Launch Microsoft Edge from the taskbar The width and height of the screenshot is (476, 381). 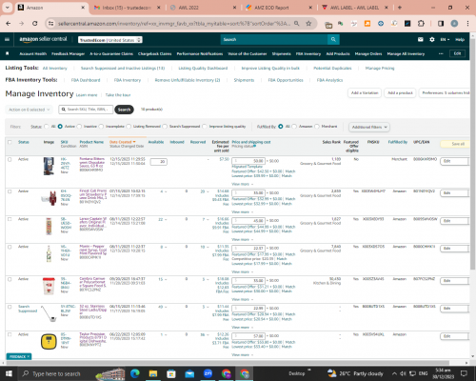pos(135,373)
